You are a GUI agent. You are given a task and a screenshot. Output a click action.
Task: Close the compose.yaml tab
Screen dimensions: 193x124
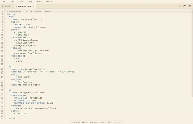point(34,6)
